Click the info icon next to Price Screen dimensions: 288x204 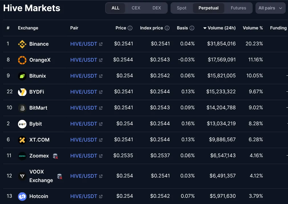click(x=130, y=28)
